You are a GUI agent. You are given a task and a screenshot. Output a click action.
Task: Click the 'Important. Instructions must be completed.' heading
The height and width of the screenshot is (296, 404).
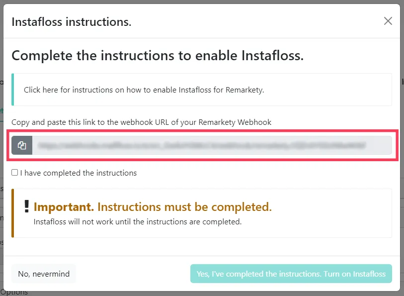(x=153, y=207)
